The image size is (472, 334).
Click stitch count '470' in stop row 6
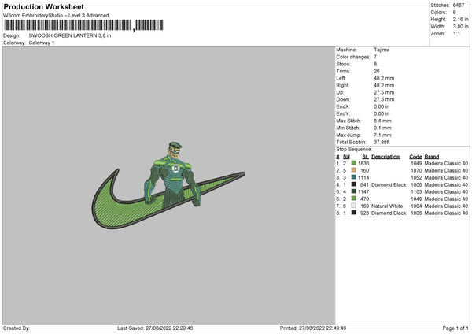[364, 199]
